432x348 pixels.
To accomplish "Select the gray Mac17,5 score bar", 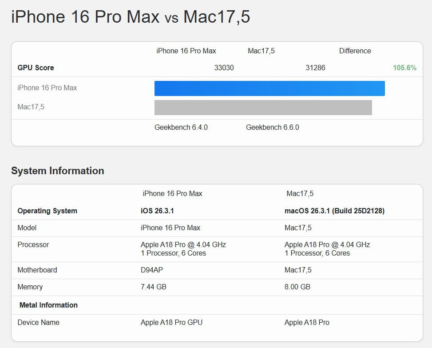I will click(x=263, y=107).
